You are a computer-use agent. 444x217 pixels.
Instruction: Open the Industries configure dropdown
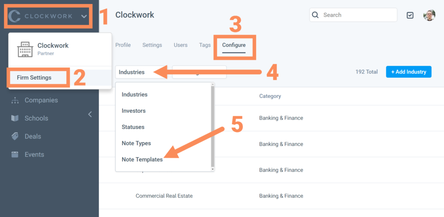click(141, 72)
